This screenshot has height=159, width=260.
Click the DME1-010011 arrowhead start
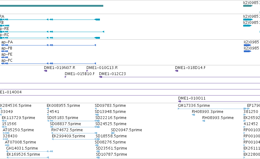tap(179, 101)
